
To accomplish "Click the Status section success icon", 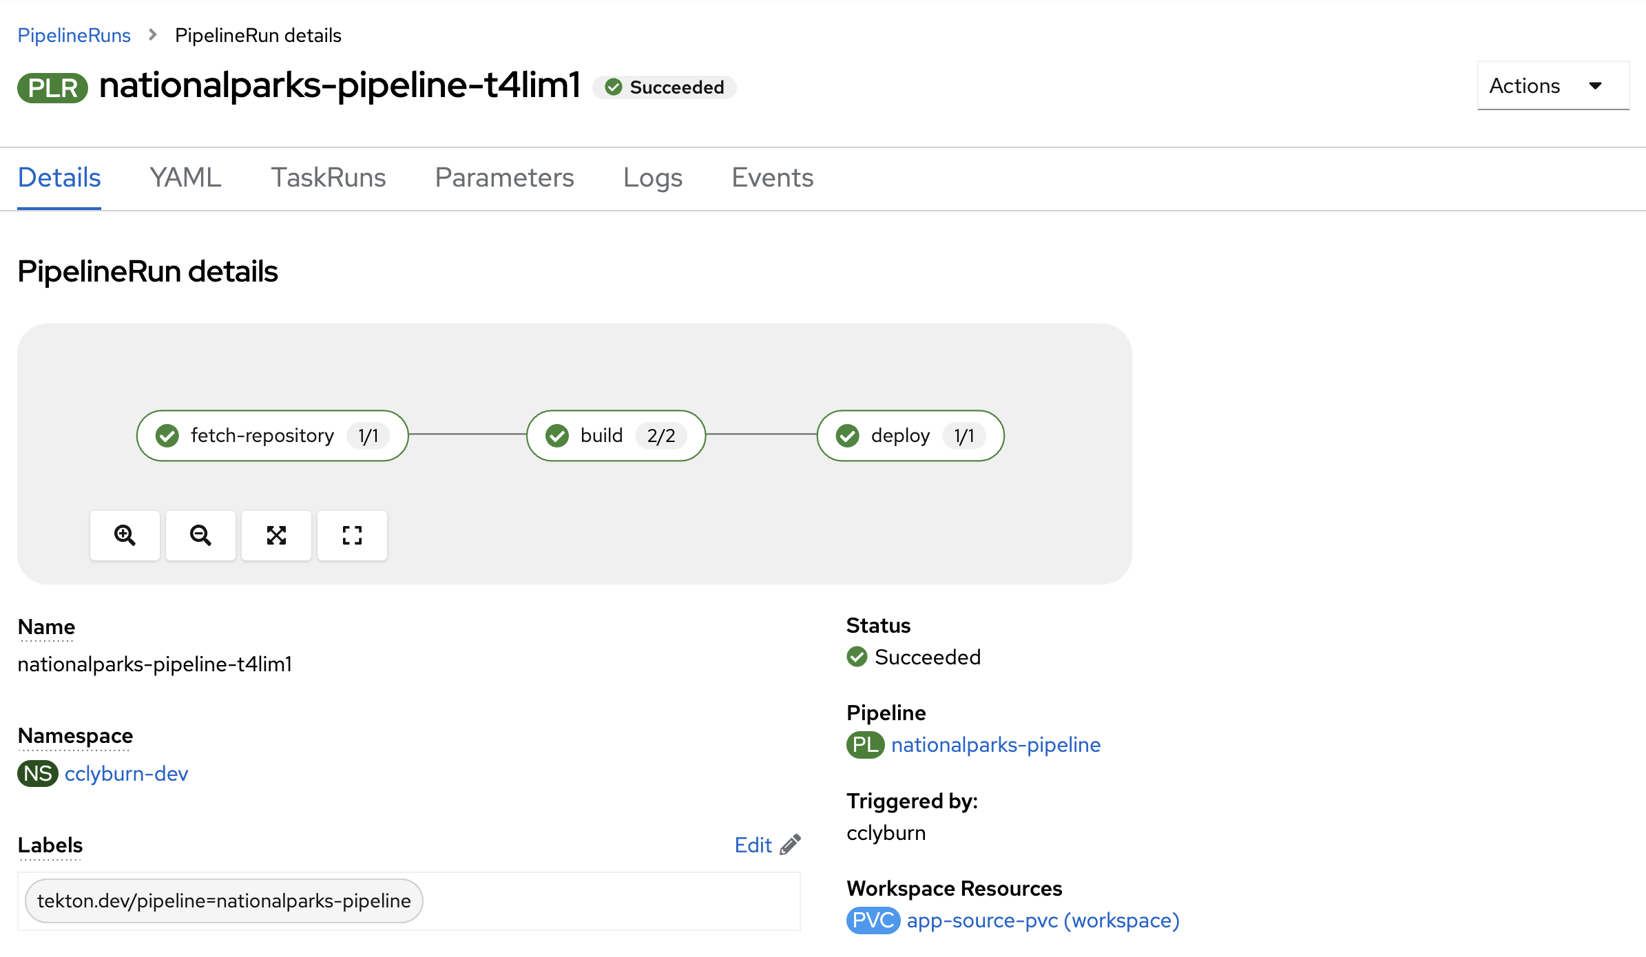I will [x=857, y=657].
